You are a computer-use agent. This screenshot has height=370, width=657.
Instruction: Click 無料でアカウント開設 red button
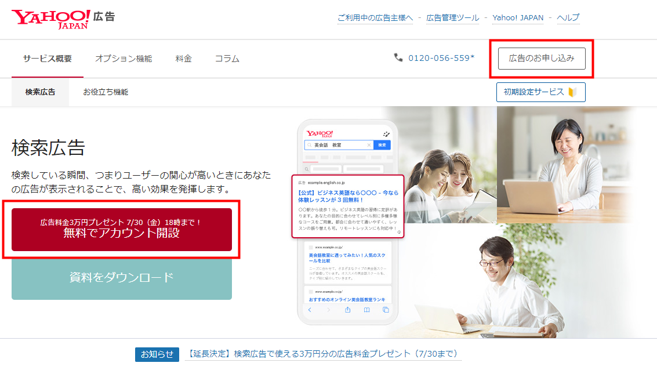122,230
